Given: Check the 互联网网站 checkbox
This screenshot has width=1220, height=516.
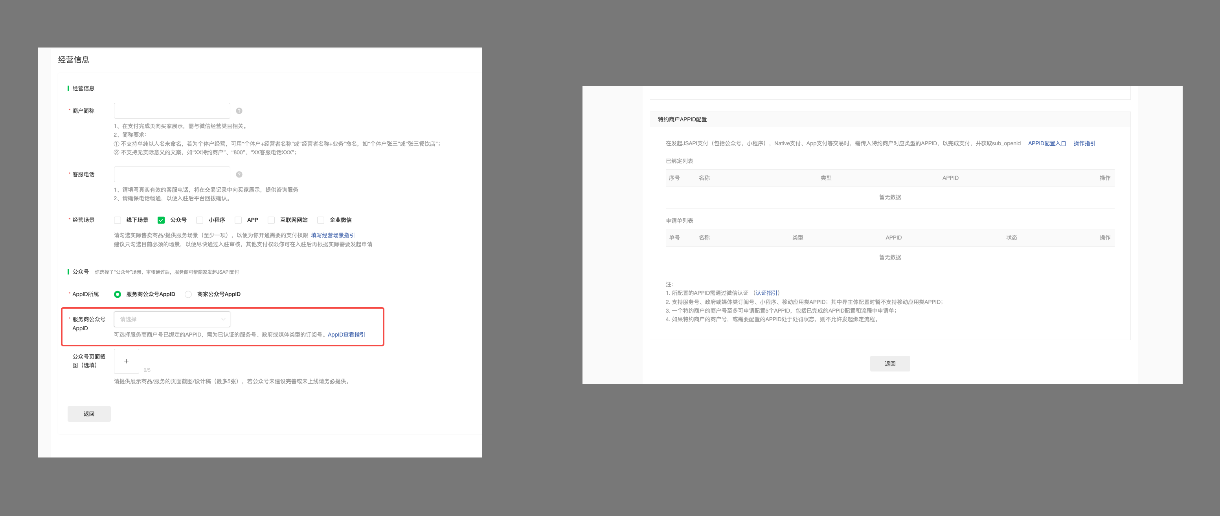Looking at the screenshot, I should coord(271,220).
